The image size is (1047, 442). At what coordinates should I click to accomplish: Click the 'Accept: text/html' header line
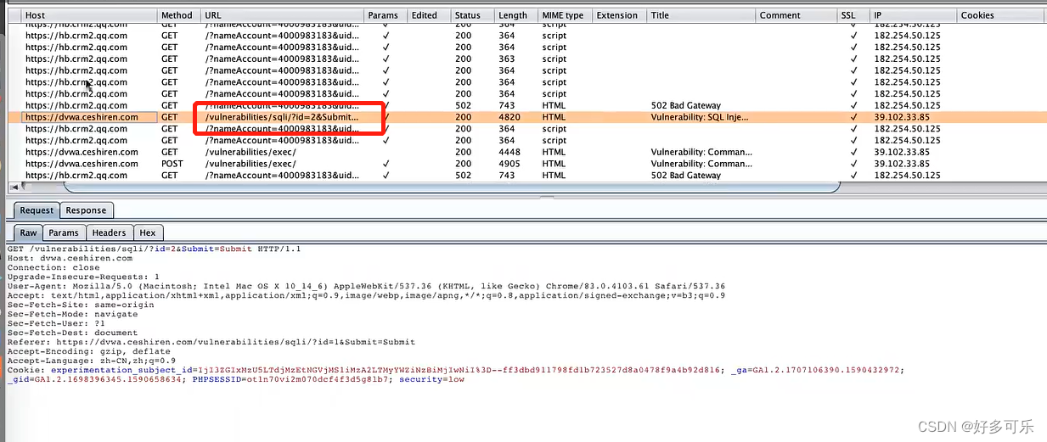(x=366, y=296)
